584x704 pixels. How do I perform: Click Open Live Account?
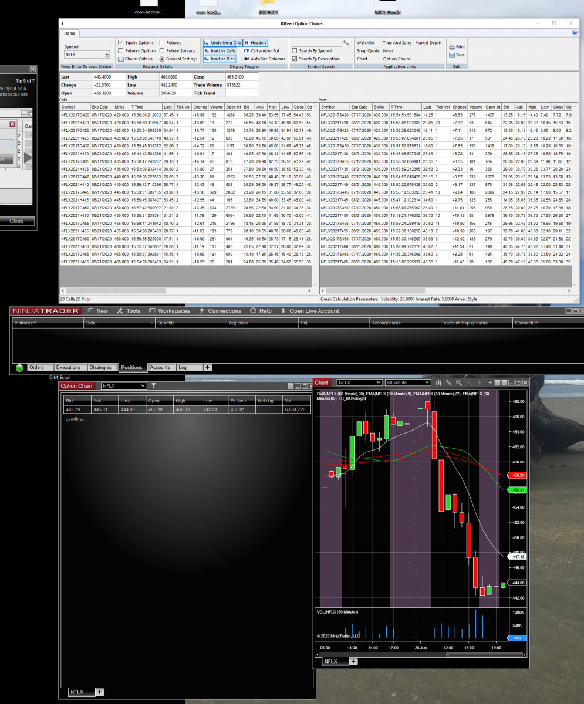click(x=310, y=311)
